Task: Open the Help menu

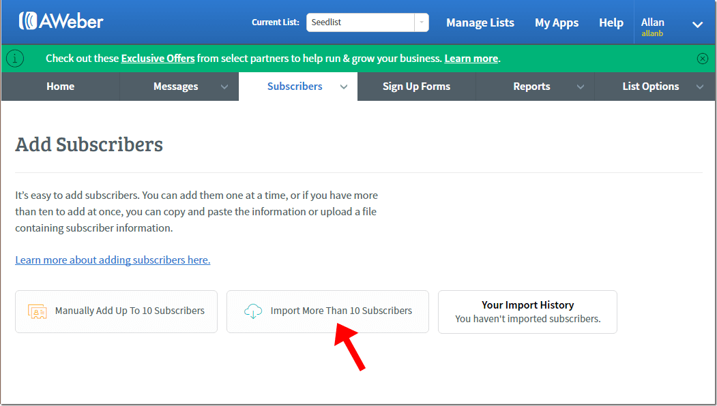Action: pos(611,22)
